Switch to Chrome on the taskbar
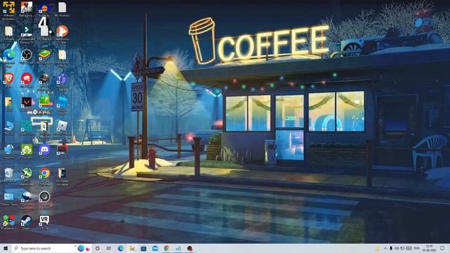Screen dimensions: 450x253 point(167,248)
